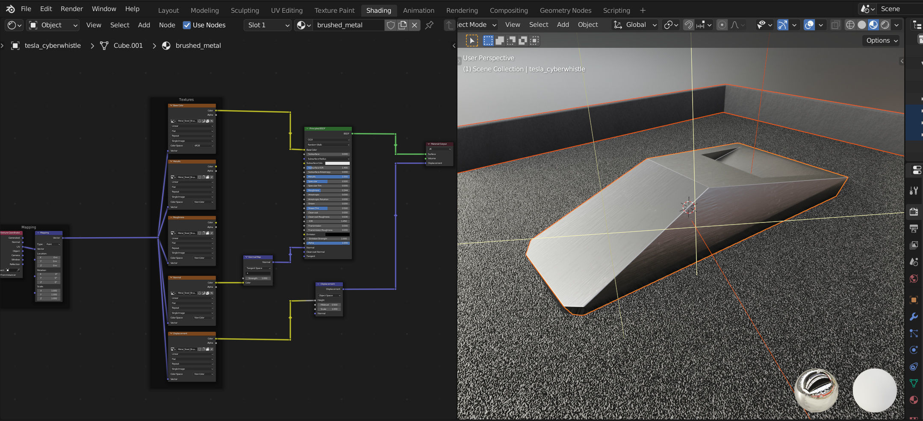Open the File menu

(x=26, y=9)
